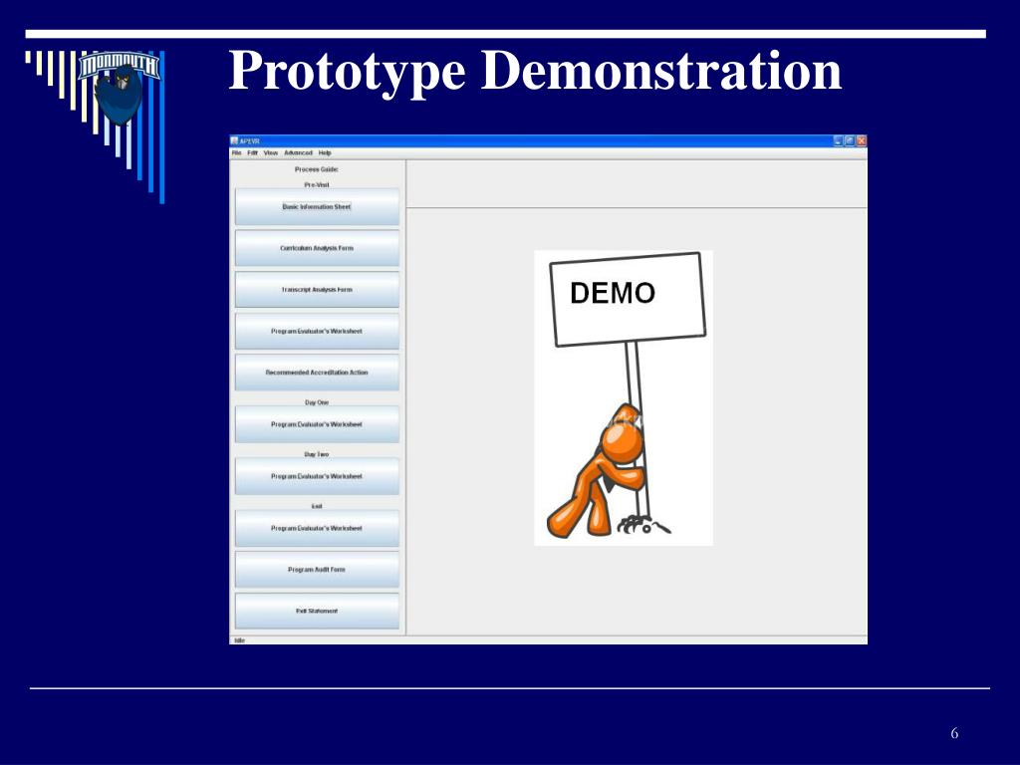Screen dimensions: 1020x765
Task: Click the Basic Information Sheet button
Action: 317,207
